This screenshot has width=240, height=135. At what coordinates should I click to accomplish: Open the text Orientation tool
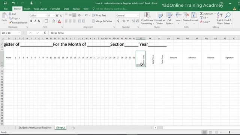pos(79,15)
